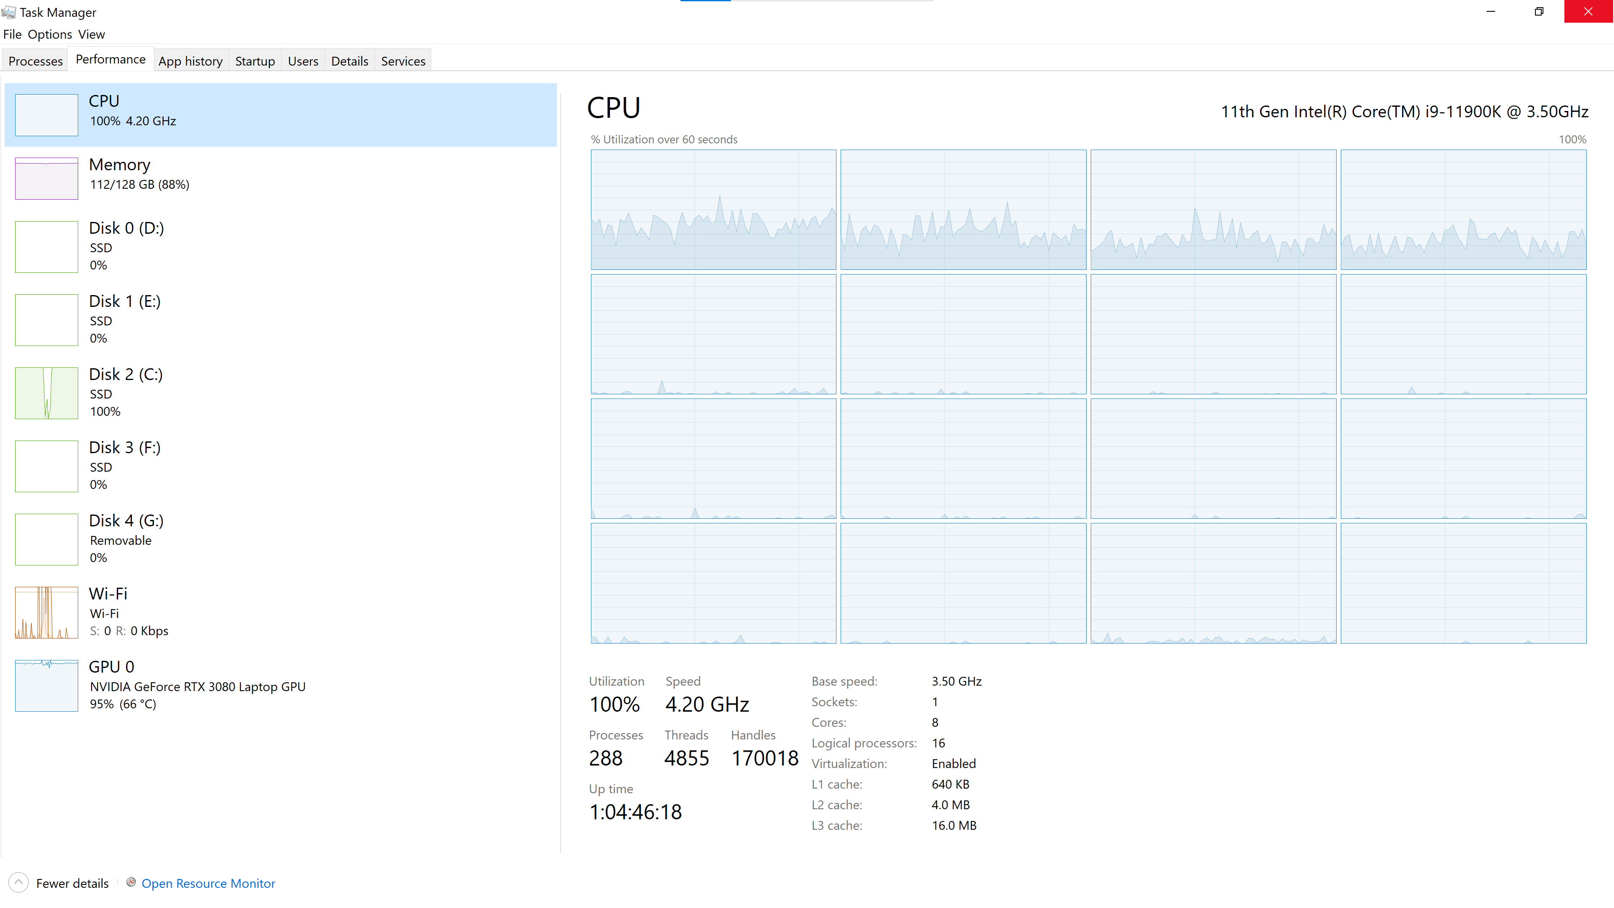1614x908 pixels.
Task: Click the Resource Monitor gauge icon
Action: (131, 882)
